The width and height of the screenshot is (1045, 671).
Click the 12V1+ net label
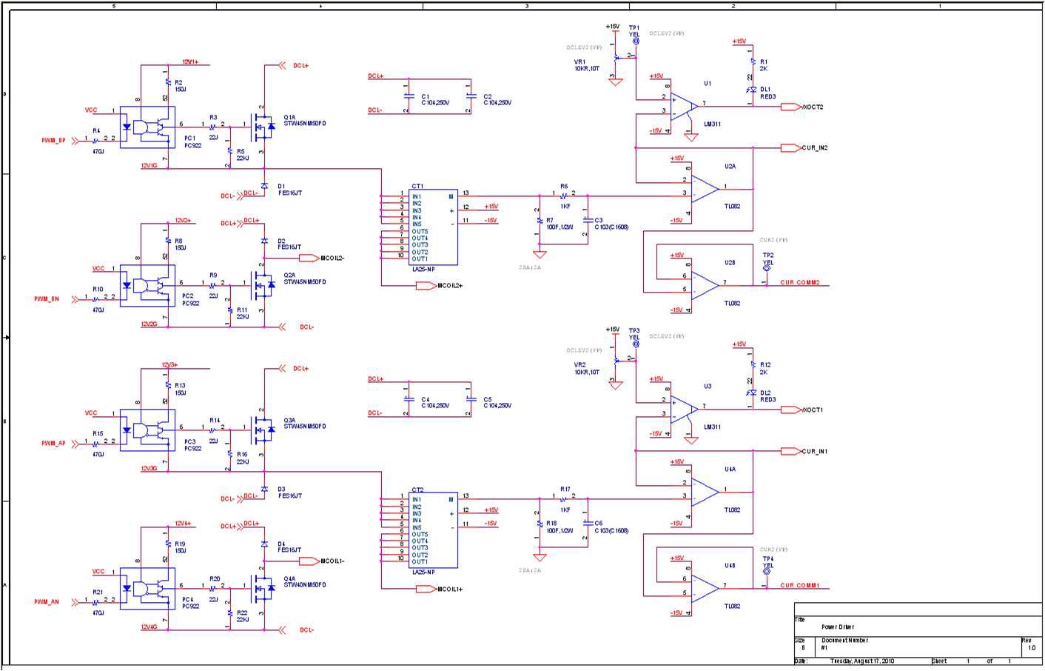[190, 62]
